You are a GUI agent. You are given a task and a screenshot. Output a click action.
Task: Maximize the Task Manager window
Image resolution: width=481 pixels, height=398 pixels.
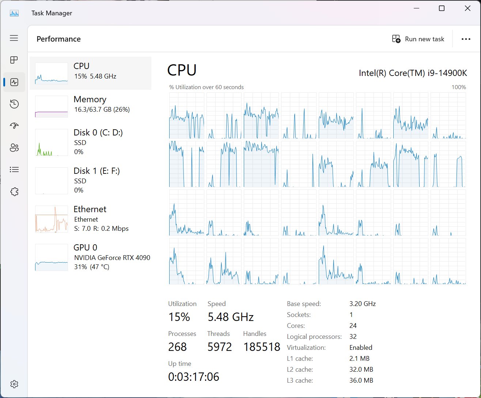click(x=442, y=8)
